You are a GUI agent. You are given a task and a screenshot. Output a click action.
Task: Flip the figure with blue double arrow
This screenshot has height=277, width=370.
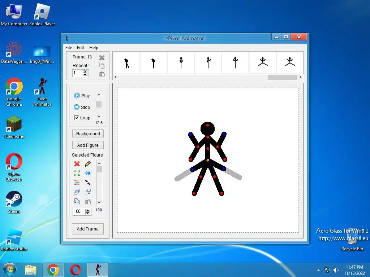(87, 173)
